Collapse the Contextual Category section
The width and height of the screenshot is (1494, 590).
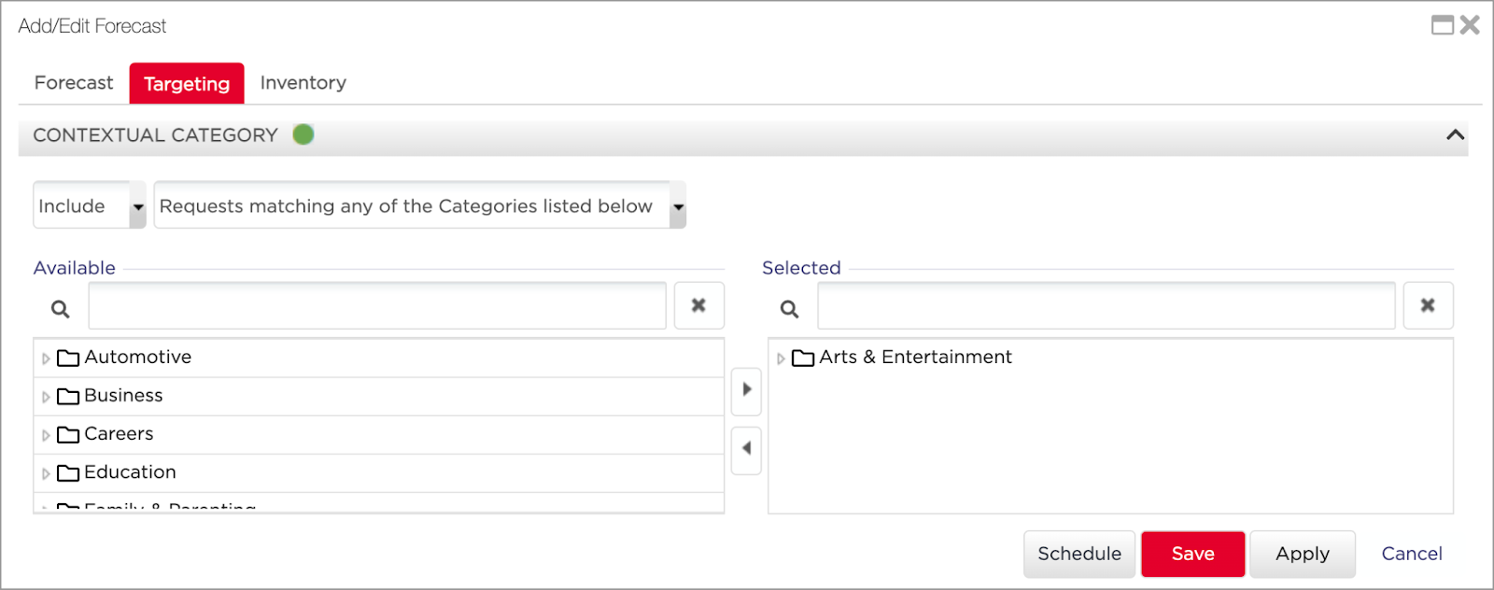(x=1455, y=135)
